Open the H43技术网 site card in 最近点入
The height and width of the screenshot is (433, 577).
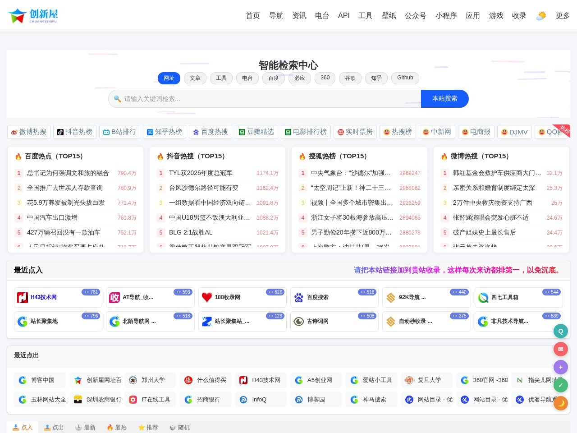[58, 297]
